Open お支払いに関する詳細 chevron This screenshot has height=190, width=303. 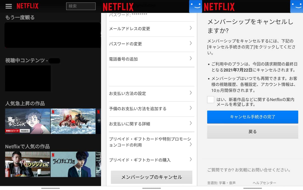(191, 123)
